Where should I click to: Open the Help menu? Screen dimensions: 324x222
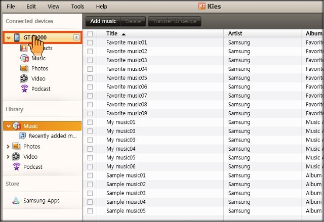pyautogui.click(x=101, y=7)
